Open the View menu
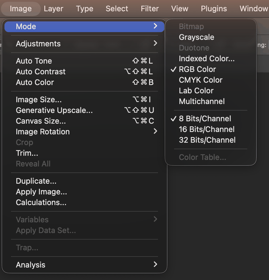The width and height of the screenshot is (269, 280). pos(180,9)
